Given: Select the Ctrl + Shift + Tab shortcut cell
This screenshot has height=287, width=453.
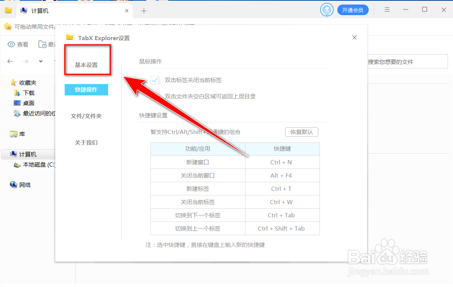Looking at the screenshot, I should point(282,229).
